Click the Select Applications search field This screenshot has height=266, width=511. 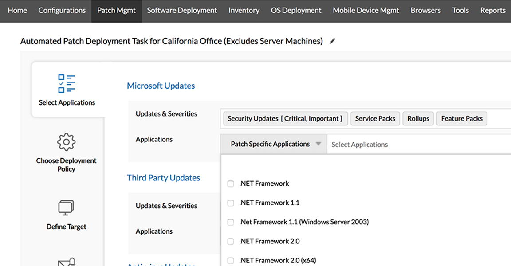(417, 145)
